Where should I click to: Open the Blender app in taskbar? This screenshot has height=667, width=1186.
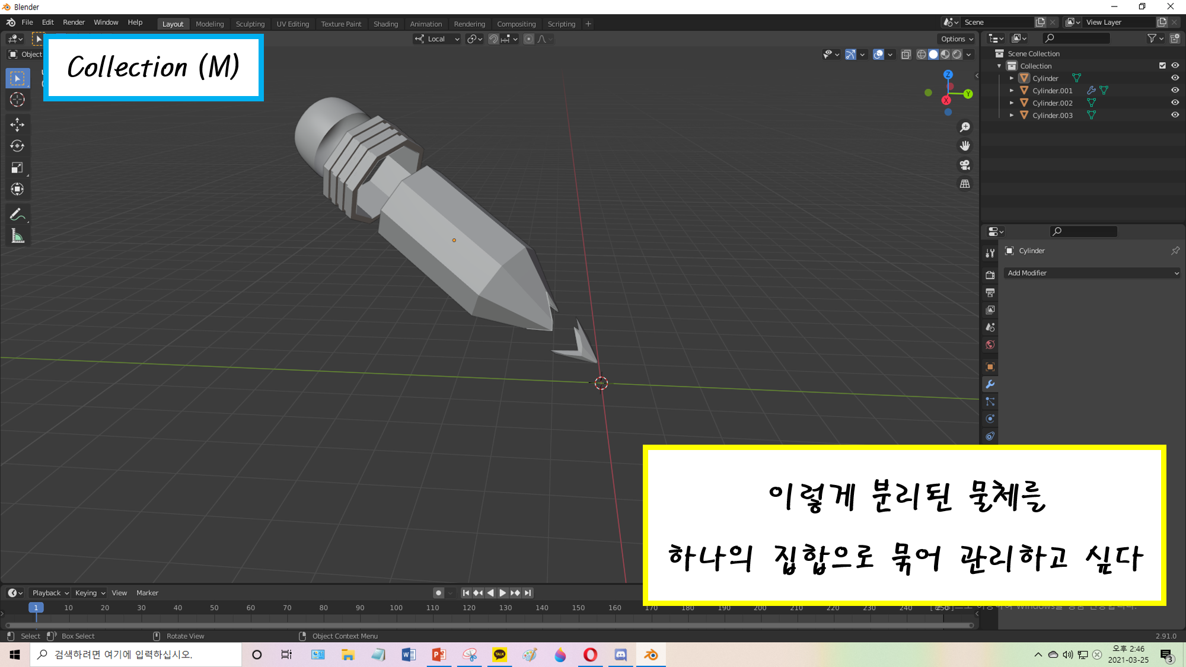coord(651,655)
